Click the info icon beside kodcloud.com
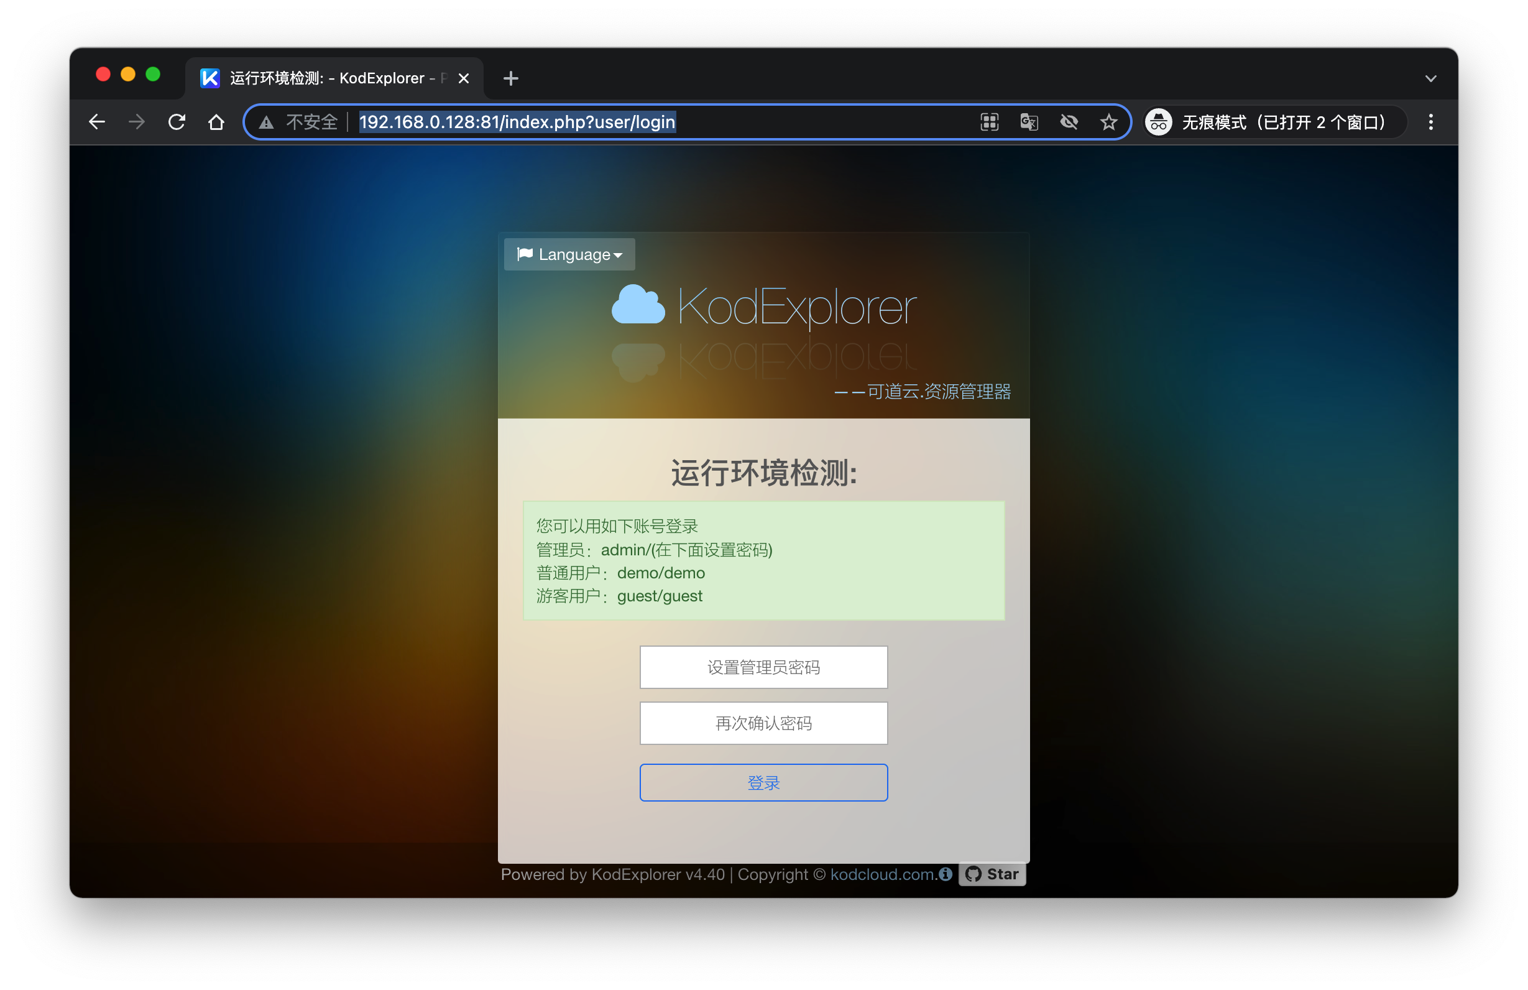This screenshot has width=1528, height=990. tap(945, 874)
